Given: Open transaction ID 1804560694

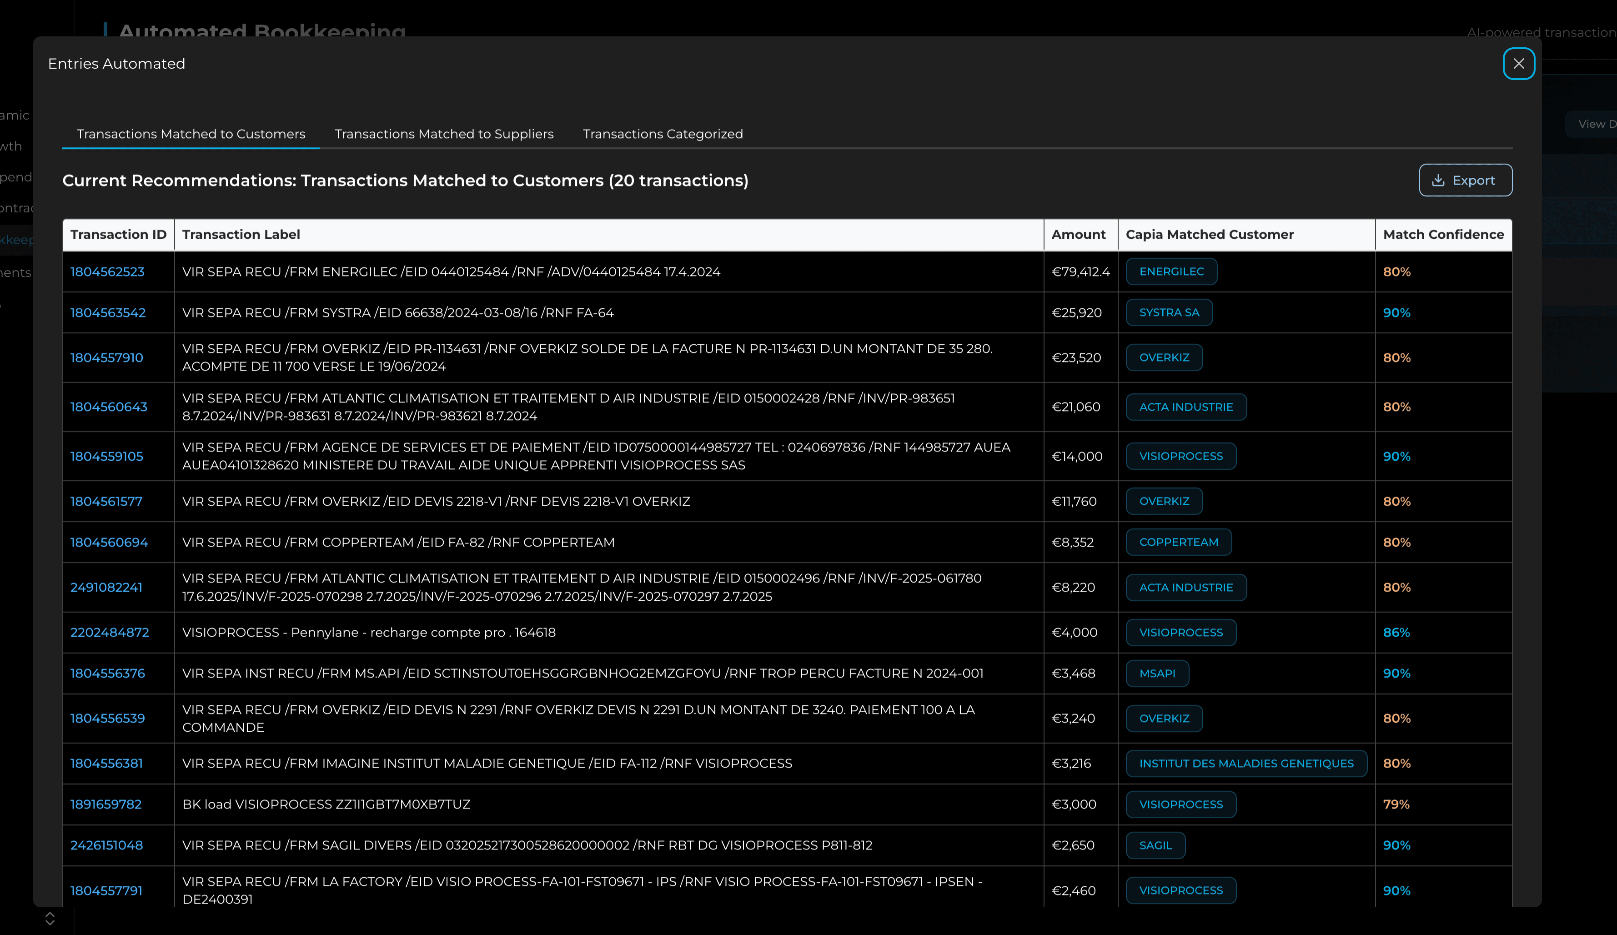Looking at the screenshot, I should [109, 542].
